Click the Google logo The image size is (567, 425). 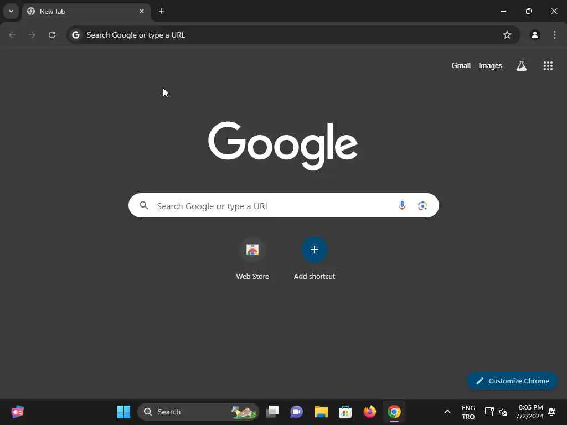283,146
